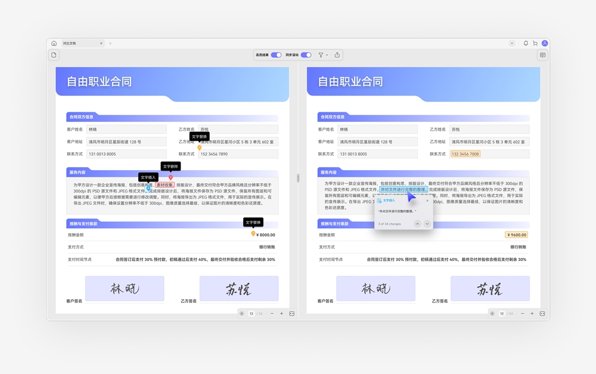Open the compare panel icon at top right
This screenshot has height=374, width=596.
tap(543, 55)
